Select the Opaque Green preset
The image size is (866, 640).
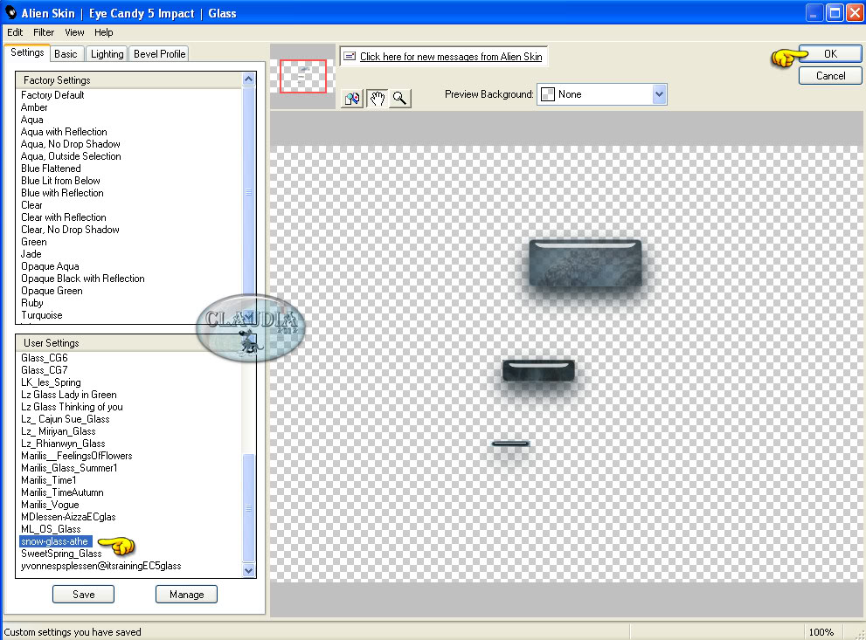pos(52,290)
